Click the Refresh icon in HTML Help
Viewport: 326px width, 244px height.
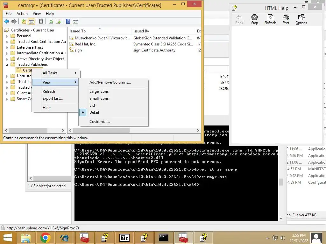pyautogui.click(x=270, y=19)
